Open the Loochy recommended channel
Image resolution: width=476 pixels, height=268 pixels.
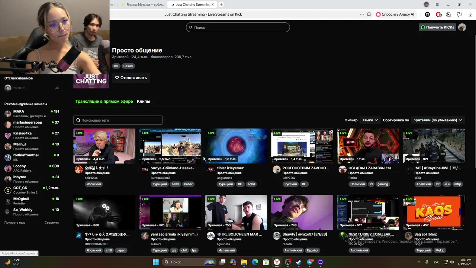coord(32,168)
